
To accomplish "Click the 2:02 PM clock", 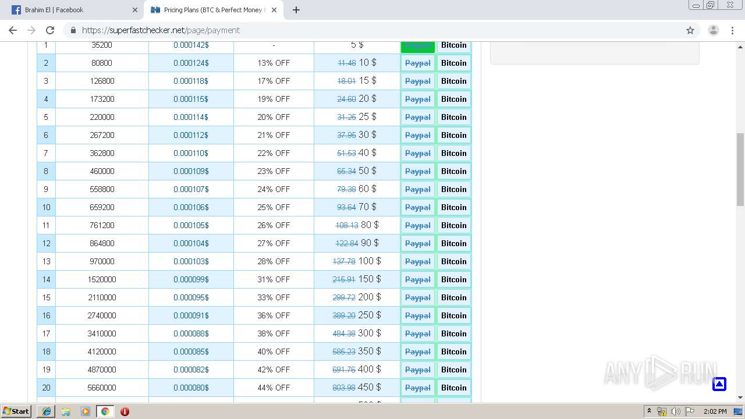I will 715,411.
